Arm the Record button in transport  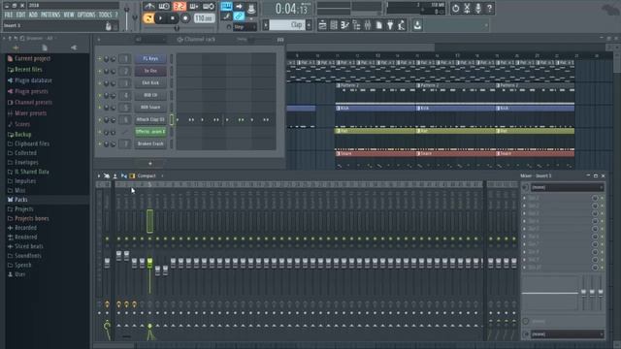185,18
